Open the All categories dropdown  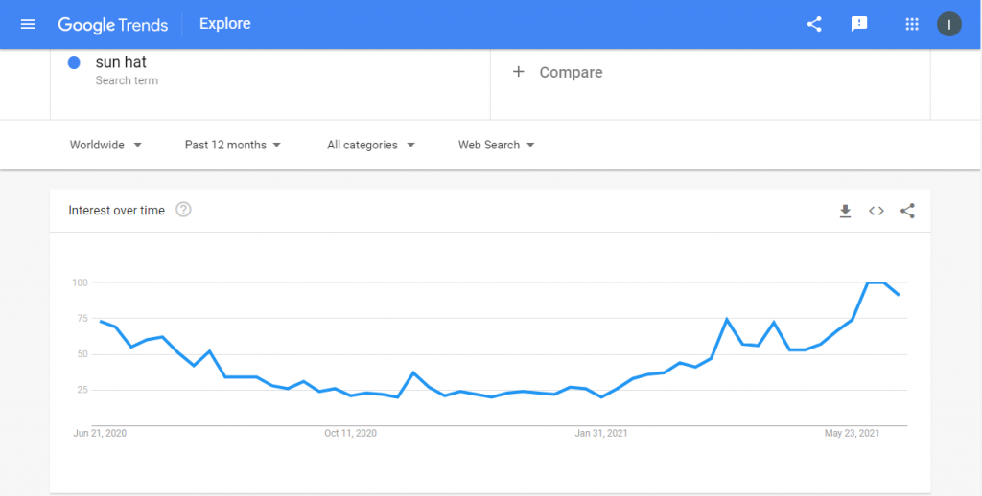tap(371, 145)
